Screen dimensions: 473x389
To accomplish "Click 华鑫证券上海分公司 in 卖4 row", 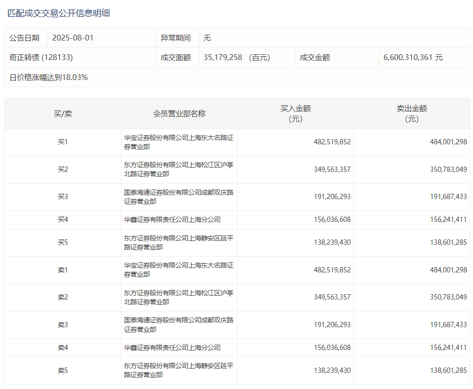I will 172,348.
